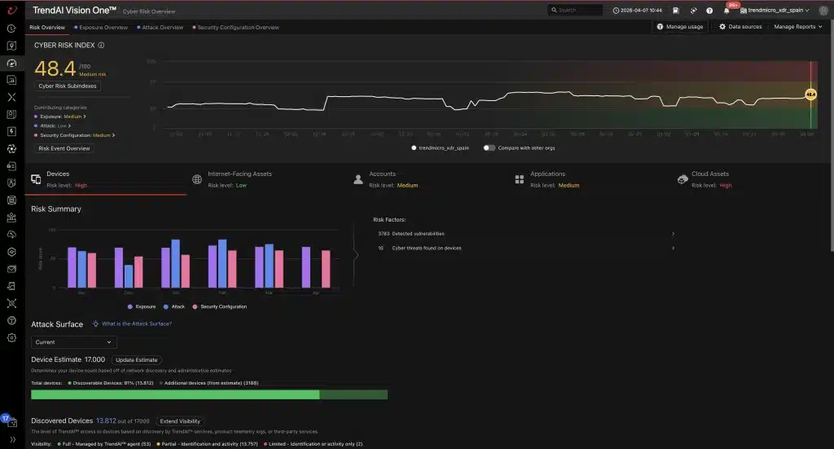Click the Cyber Risk Index info icon
Image resolution: width=834 pixels, height=449 pixels.
tap(101, 45)
